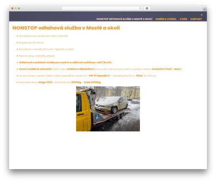The image size is (216, 182).
Task: Click the round download icon beside address bar
Action: (147, 8)
